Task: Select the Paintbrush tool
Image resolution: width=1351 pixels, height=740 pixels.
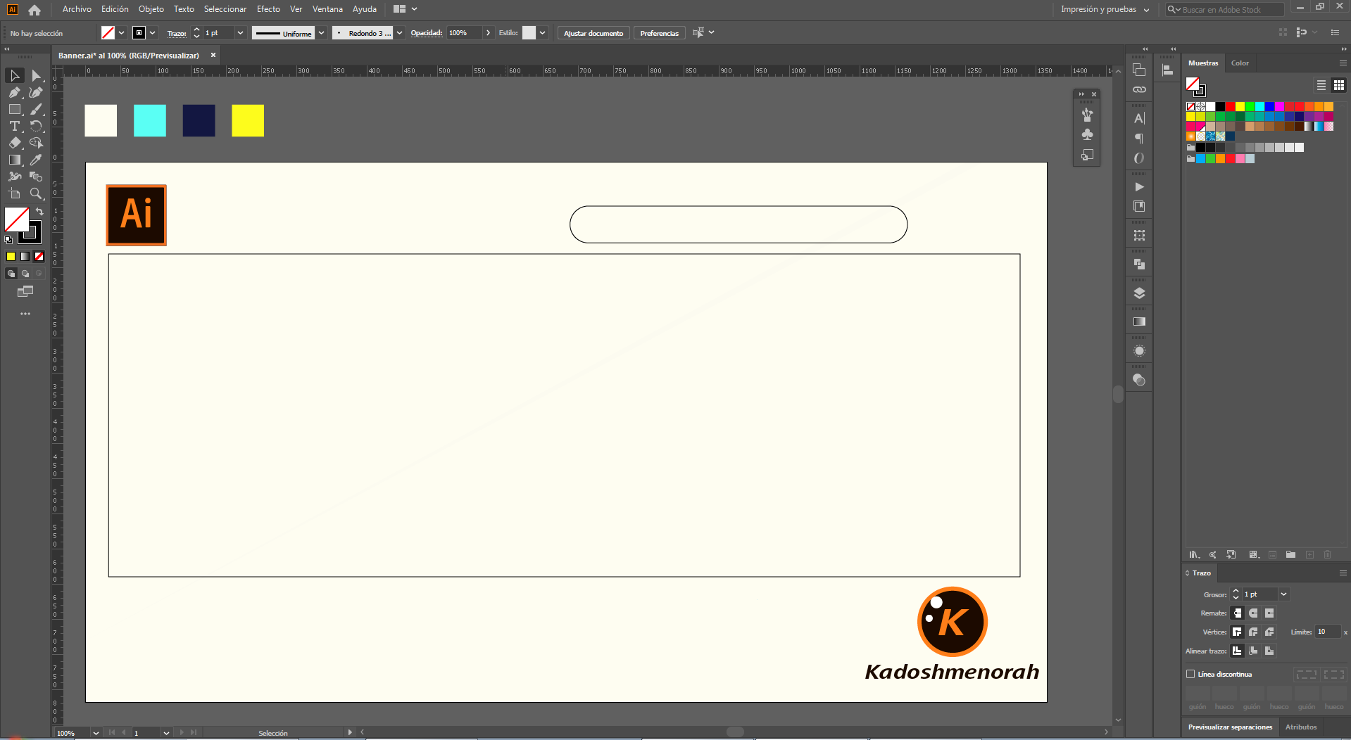Action: coord(36,109)
